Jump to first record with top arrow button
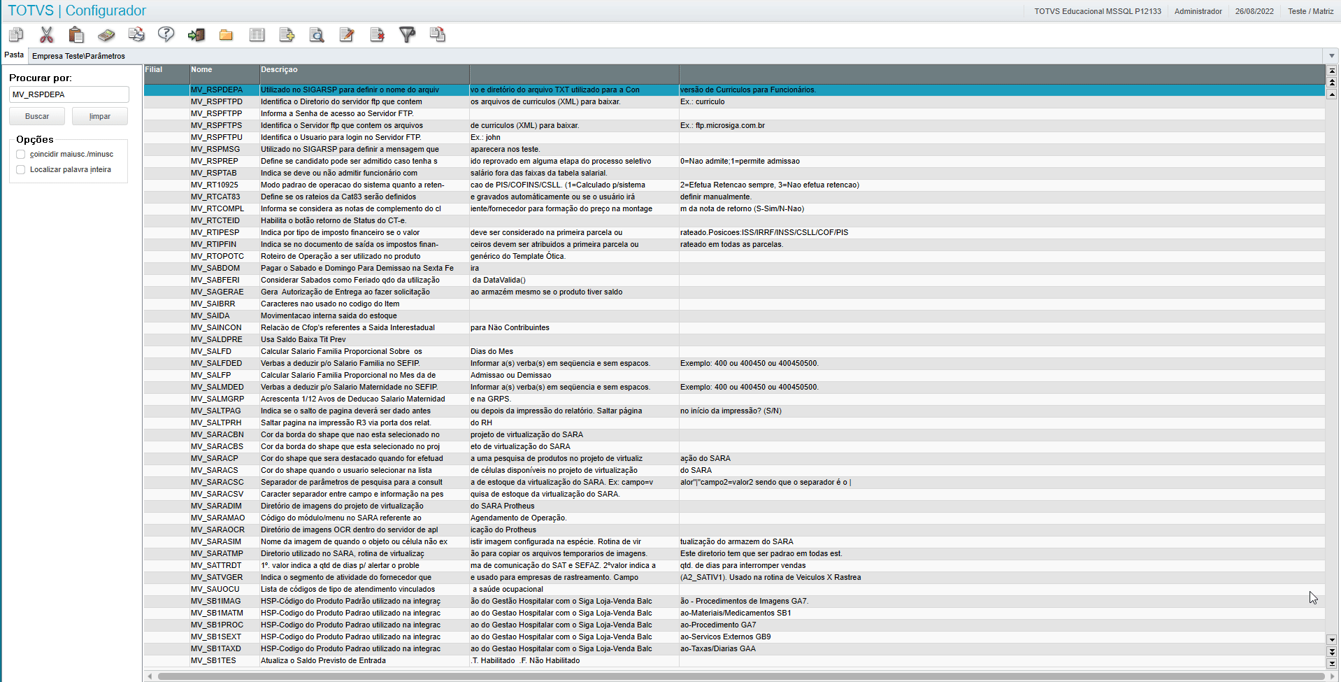This screenshot has height=682, width=1341. (x=1332, y=71)
